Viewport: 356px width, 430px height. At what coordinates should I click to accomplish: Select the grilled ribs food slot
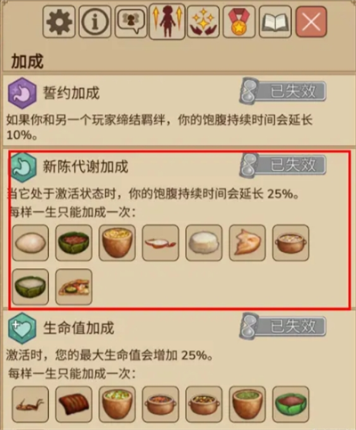pos(74,404)
